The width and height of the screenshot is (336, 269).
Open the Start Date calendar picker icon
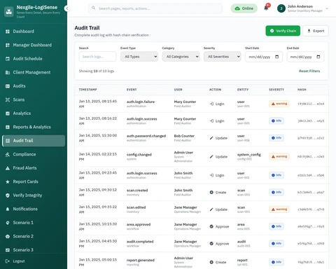277,57
